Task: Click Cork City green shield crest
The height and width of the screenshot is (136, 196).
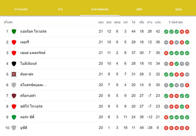Action: pyautogui.click(x=14, y=117)
